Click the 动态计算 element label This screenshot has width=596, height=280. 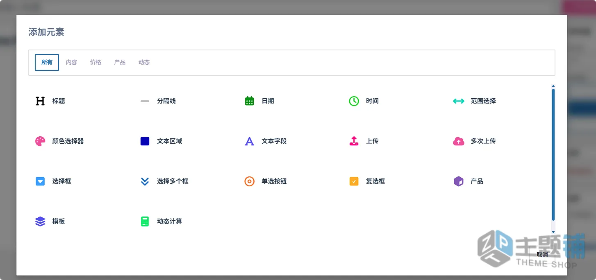click(x=169, y=221)
